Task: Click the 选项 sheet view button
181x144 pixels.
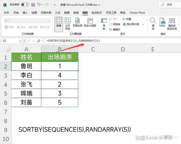Action: pos(45,27)
